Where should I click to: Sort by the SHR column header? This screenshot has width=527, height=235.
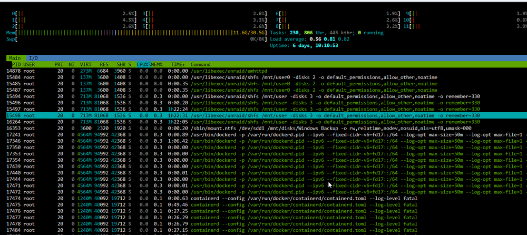121,65
